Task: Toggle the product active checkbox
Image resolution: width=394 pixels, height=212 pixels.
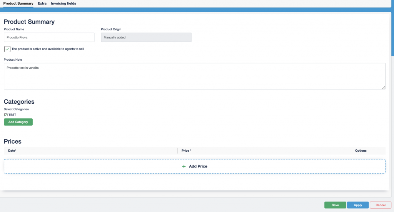Action: coord(7,49)
